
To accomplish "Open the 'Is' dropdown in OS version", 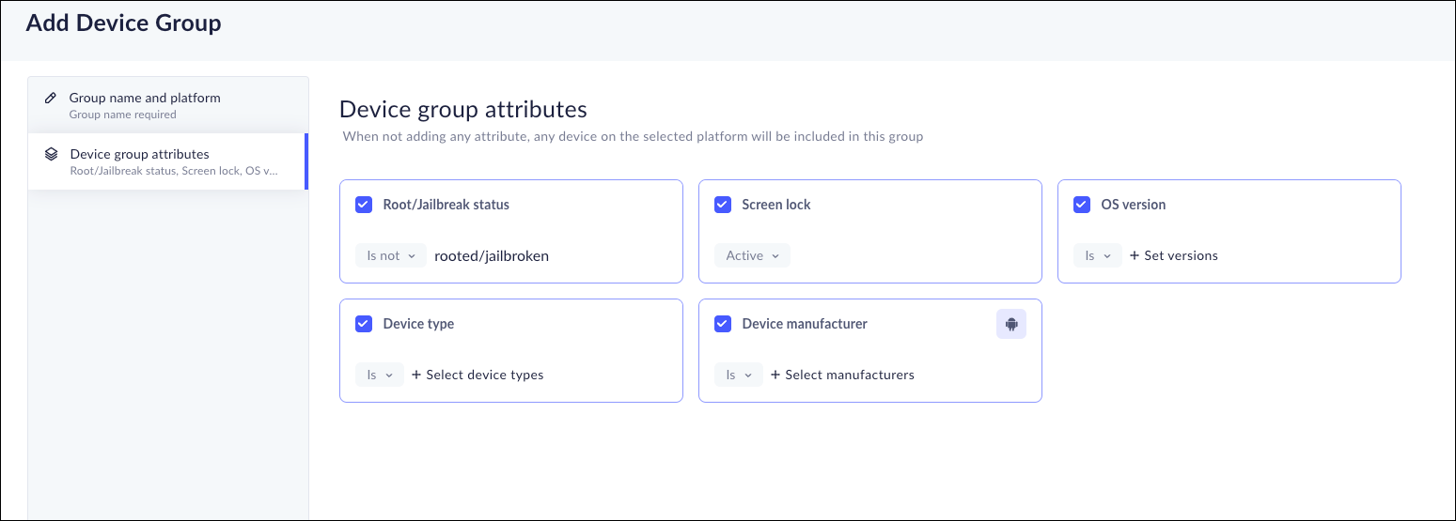I will coord(1097,255).
